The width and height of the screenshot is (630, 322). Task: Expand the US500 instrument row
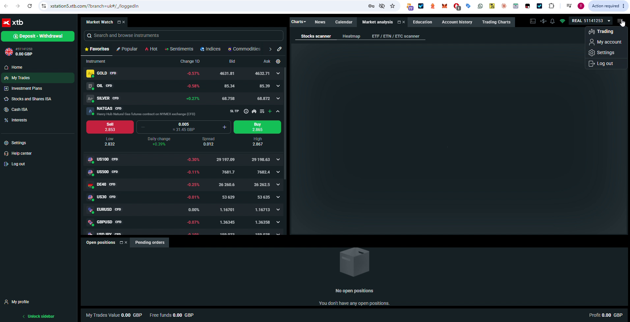(x=278, y=172)
